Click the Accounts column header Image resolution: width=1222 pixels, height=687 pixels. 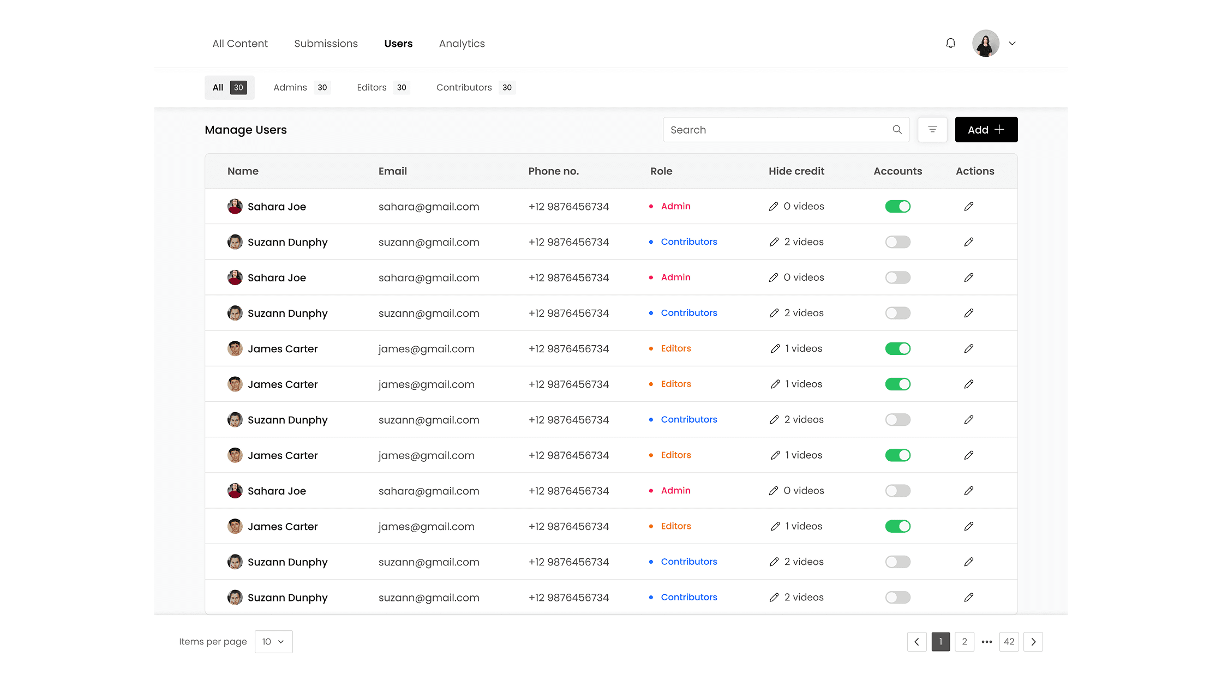(897, 171)
